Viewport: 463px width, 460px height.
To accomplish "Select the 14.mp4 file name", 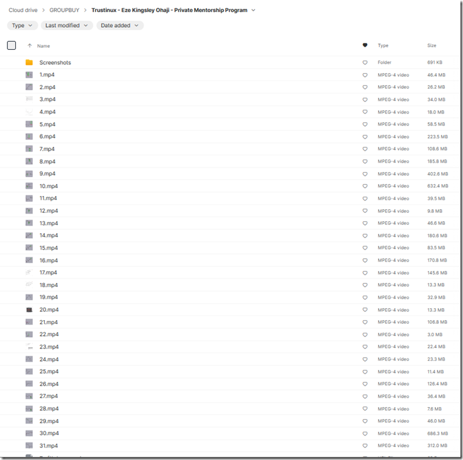I will tap(49, 236).
